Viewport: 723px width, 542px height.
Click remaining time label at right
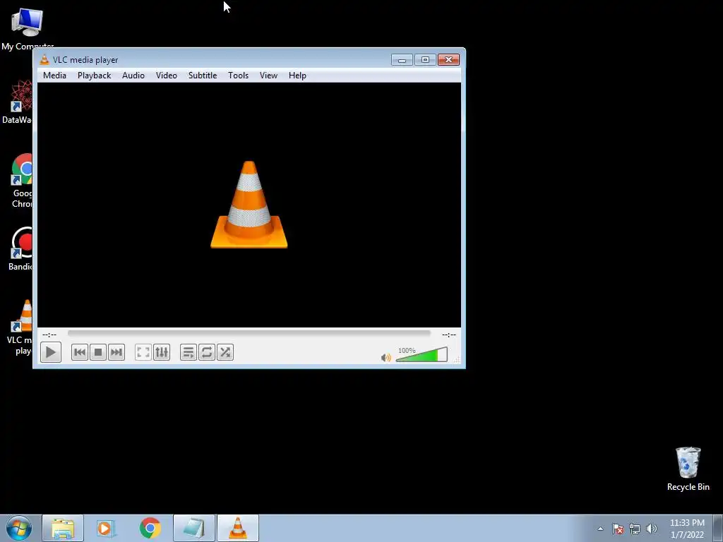tap(448, 335)
